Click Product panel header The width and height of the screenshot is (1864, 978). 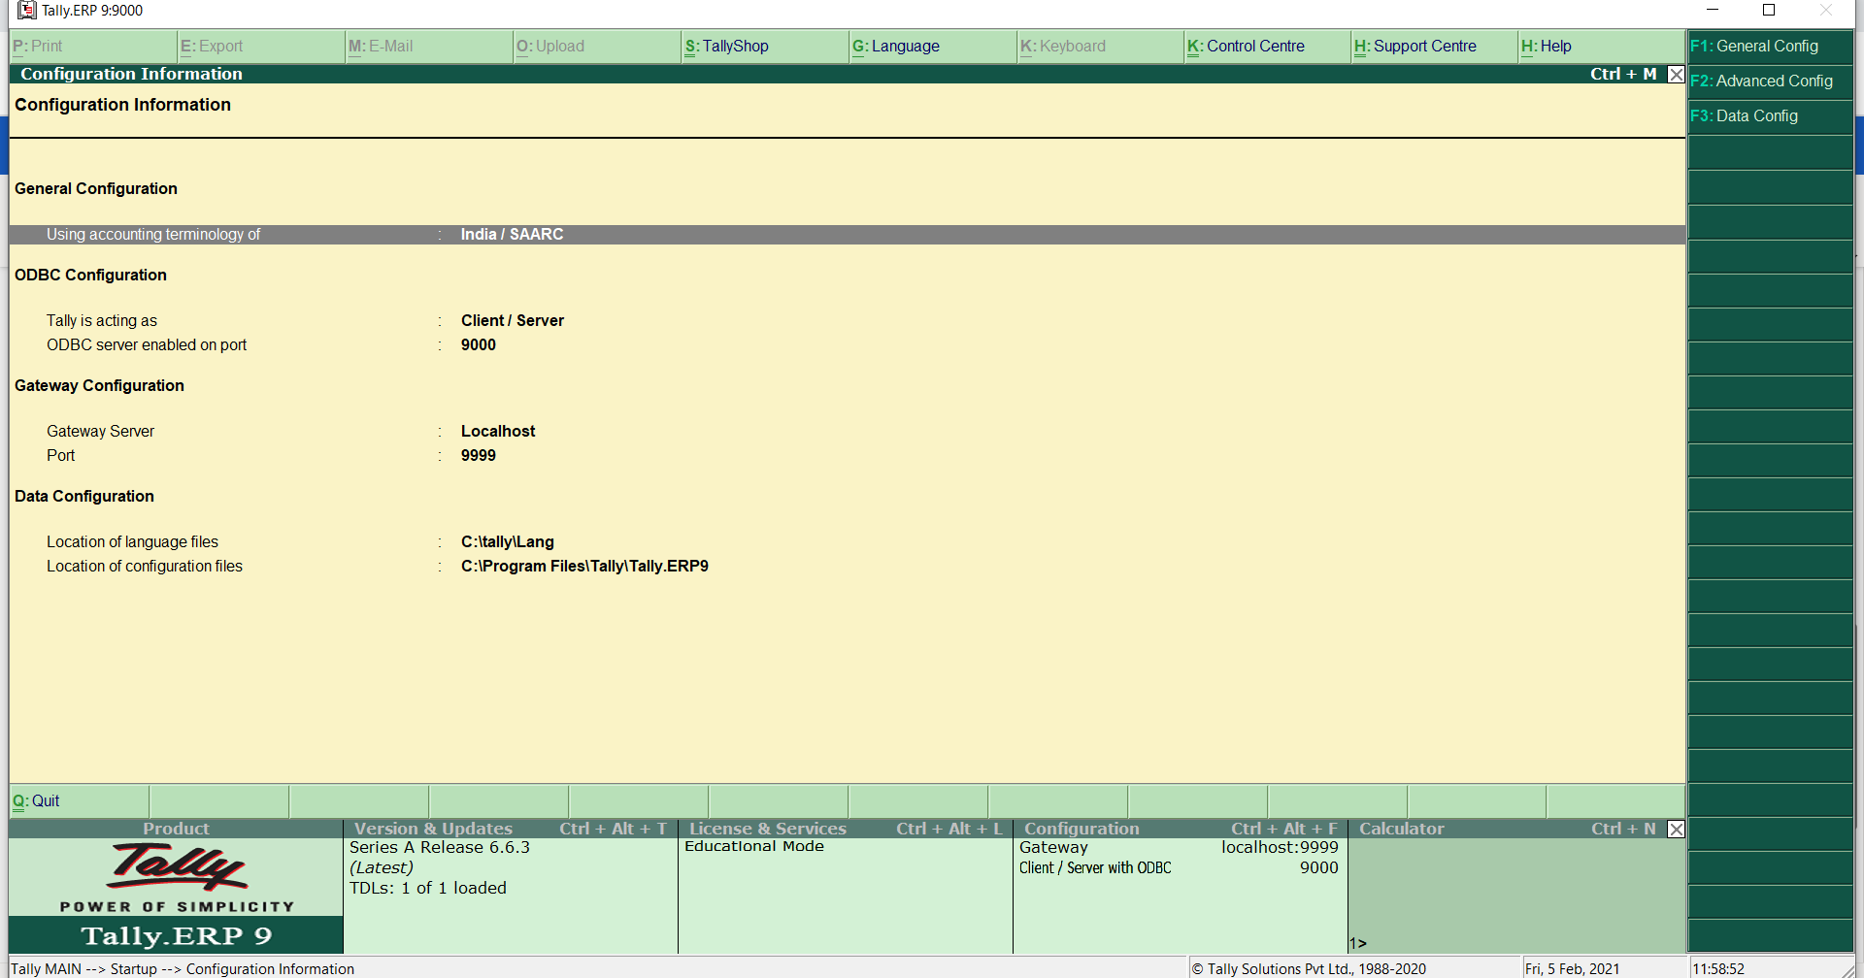point(176,829)
